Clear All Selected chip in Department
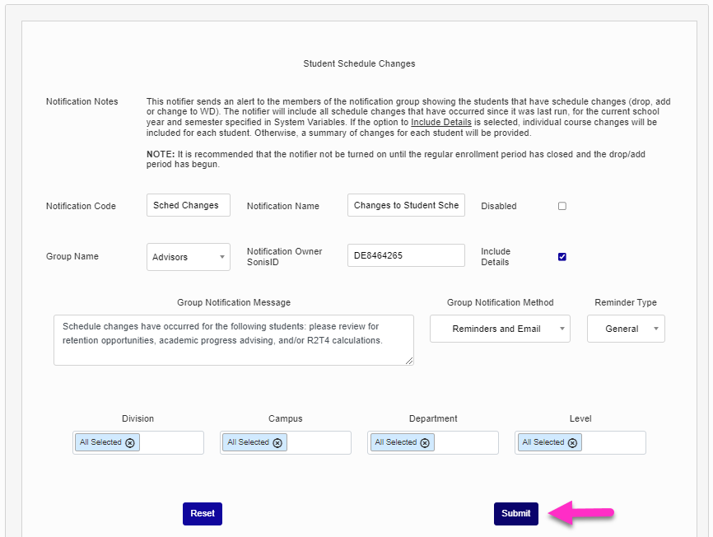The width and height of the screenshot is (713, 537). click(x=425, y=442)
